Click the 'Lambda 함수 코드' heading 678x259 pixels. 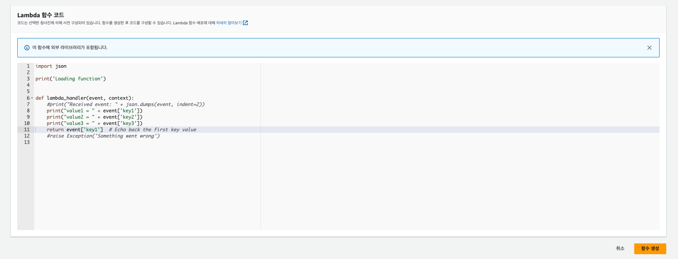pos(41,15)
